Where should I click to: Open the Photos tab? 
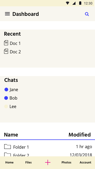tap(66, 162)
